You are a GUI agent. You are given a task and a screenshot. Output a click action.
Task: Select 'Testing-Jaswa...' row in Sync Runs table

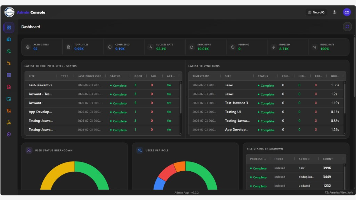point(266,121)
